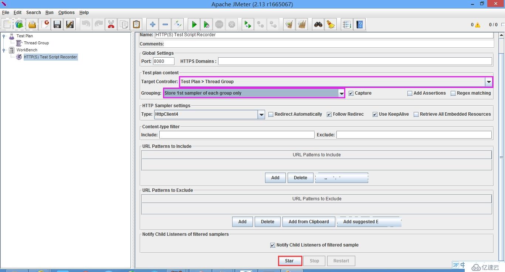Open the Help book icon
The image size is (505, 272).
pyautogui.click(x=359, y=25)
